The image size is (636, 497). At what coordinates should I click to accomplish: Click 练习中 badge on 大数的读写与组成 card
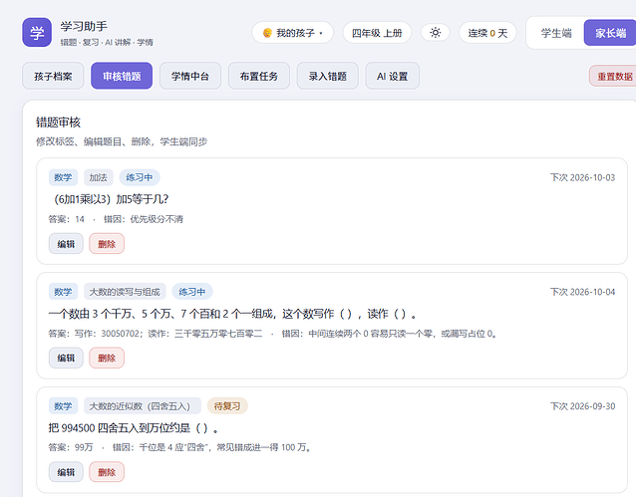(x=191, y=292)
